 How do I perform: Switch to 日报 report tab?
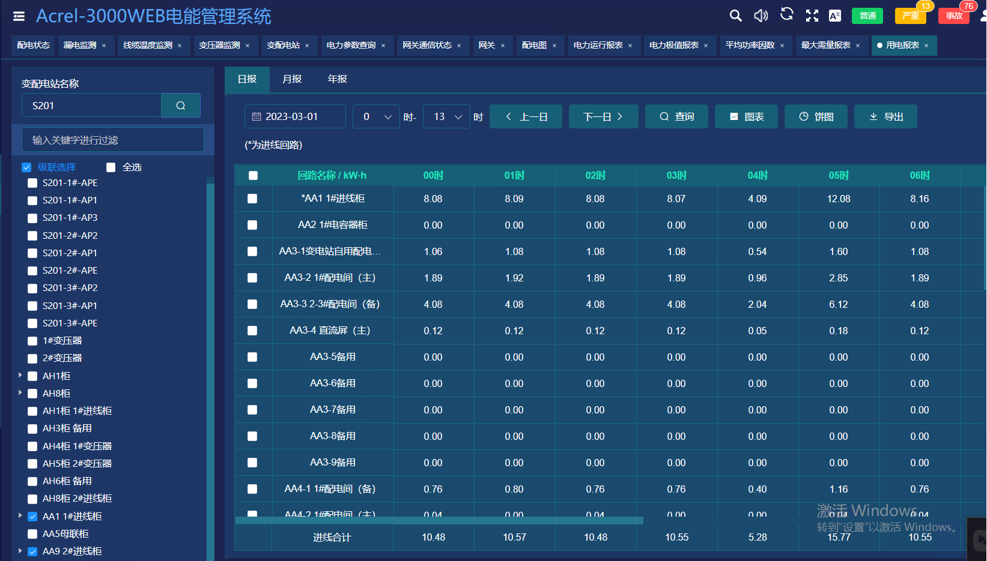pos(247,79)
